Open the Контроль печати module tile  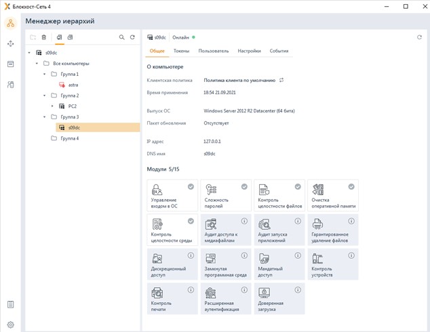click(x=172, y=299)
